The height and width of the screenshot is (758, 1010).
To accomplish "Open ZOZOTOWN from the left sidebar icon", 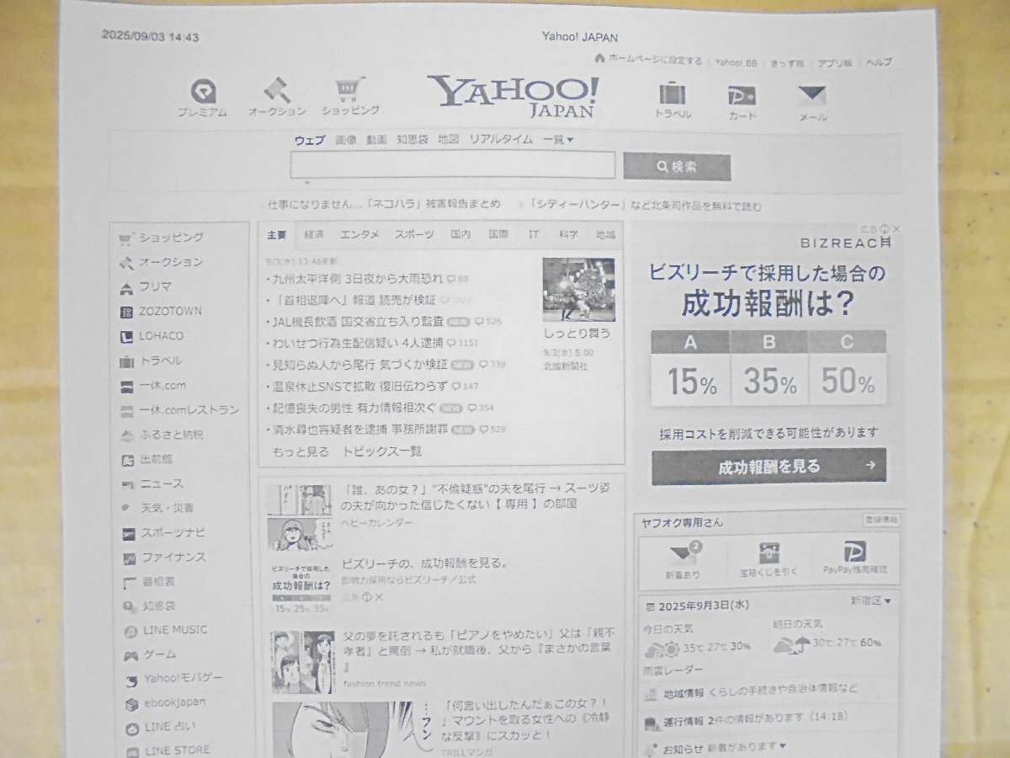I will 128,311.
